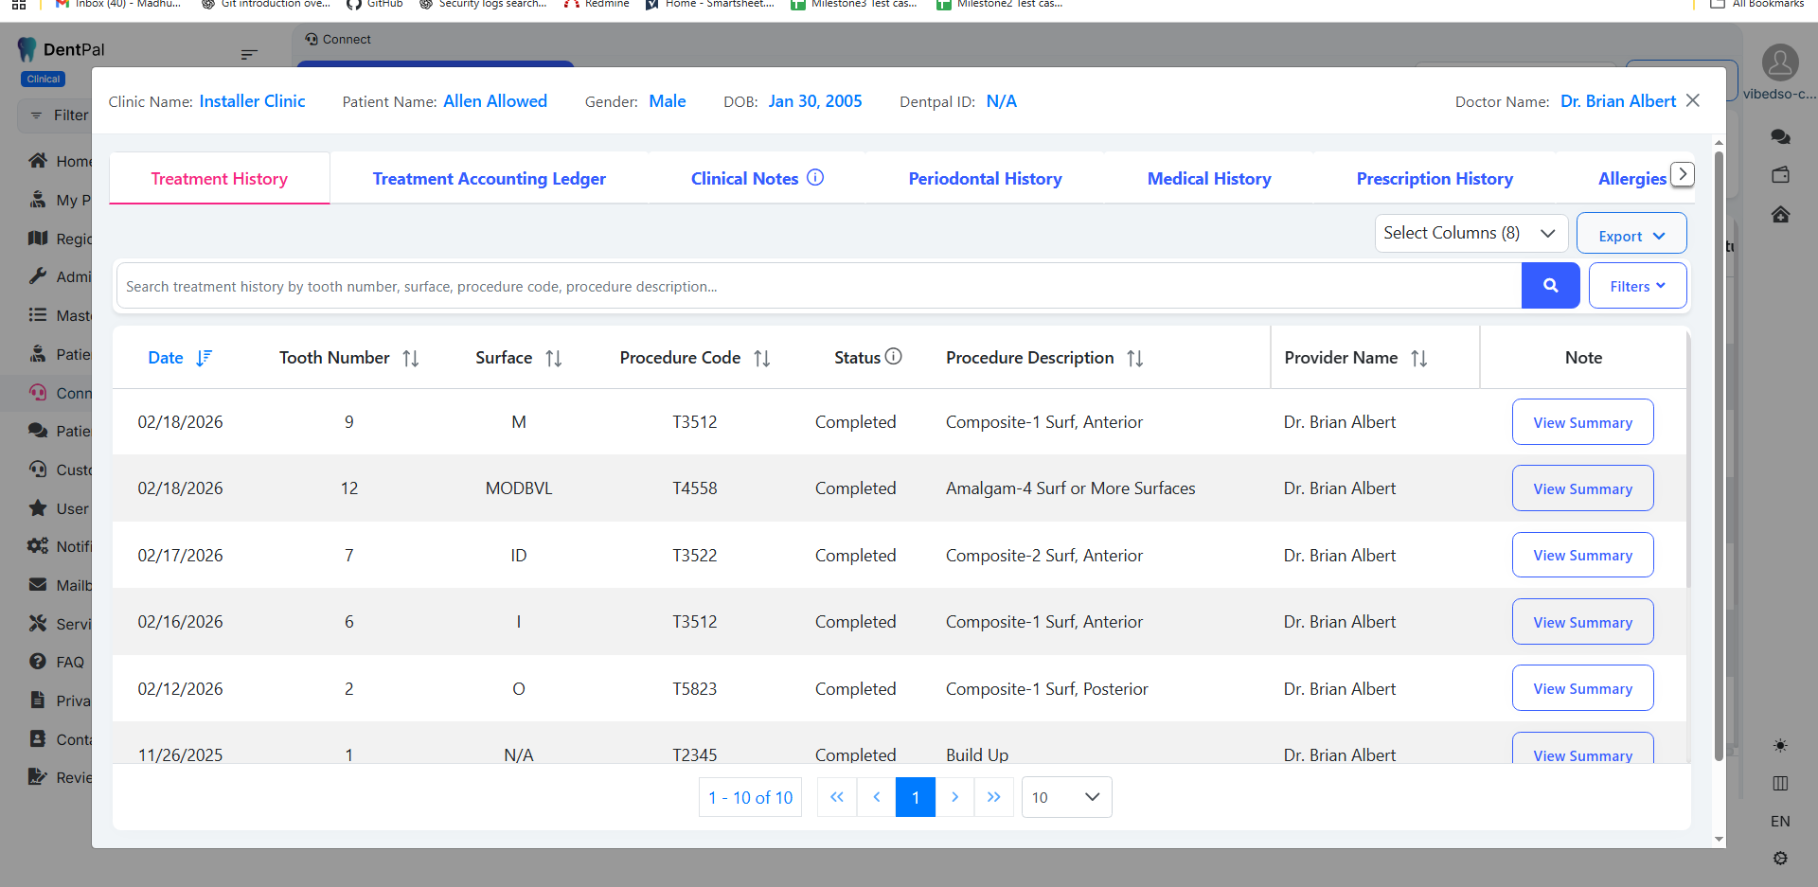Switch to the Periodontal History tab
Screen dimensions: 1818x887
(985, 179)
